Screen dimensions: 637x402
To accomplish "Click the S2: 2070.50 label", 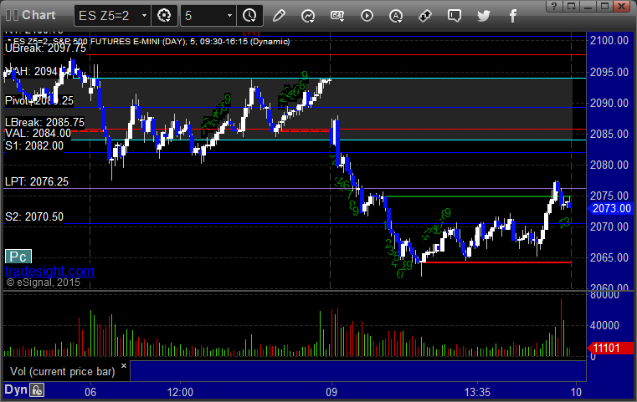I will (x=34, y=216).
